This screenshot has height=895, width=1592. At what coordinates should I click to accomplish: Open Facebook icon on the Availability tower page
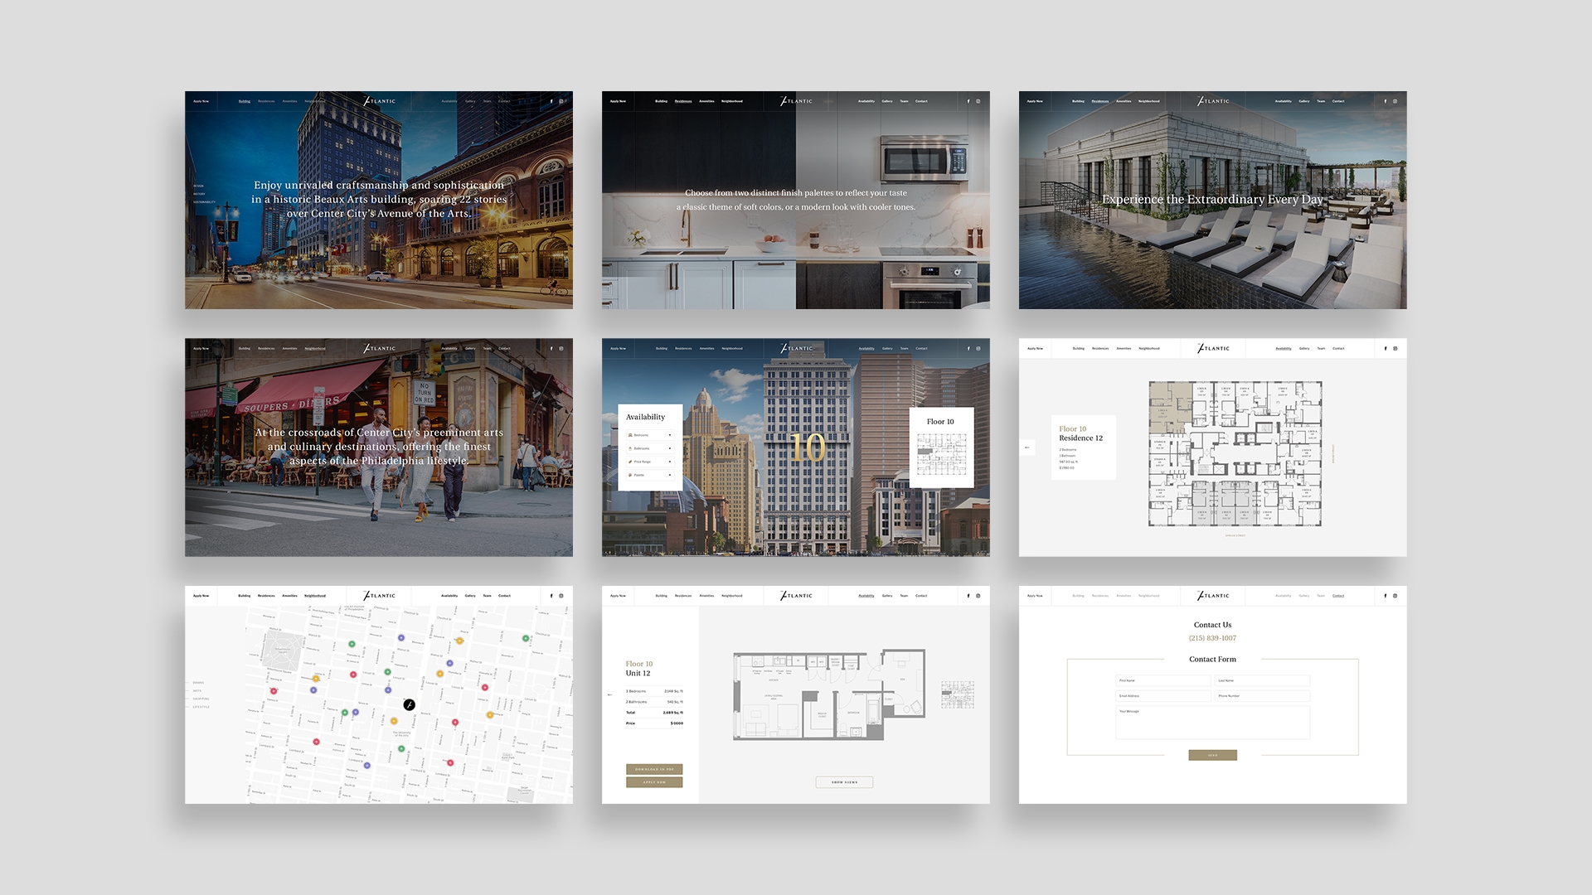(968, 349)
